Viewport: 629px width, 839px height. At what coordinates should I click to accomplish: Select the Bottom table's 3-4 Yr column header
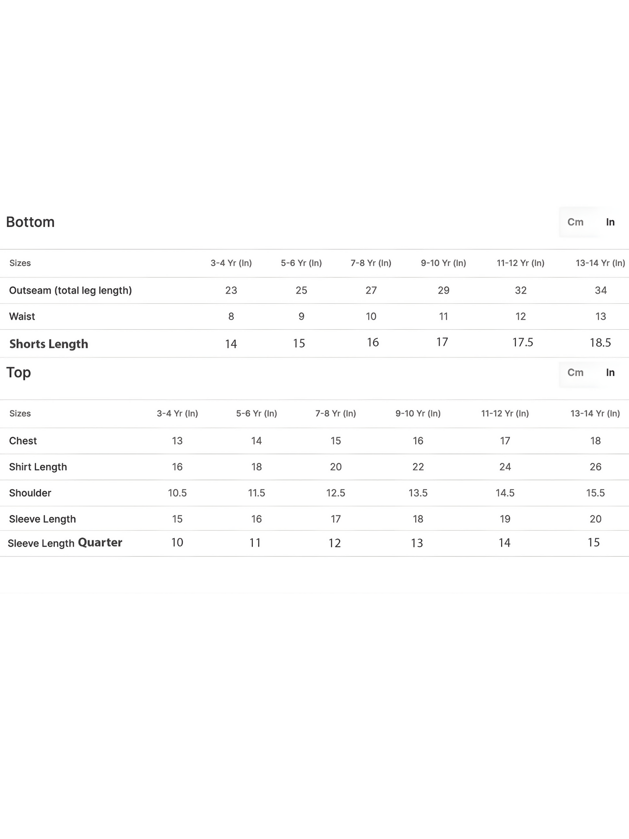click(x=231, y=263)
